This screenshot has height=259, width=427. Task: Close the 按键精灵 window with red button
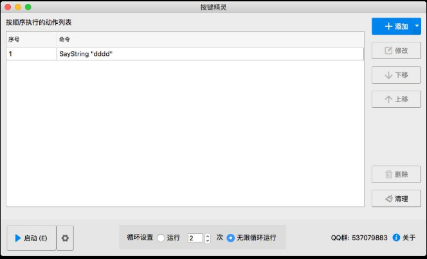point(8,7)
